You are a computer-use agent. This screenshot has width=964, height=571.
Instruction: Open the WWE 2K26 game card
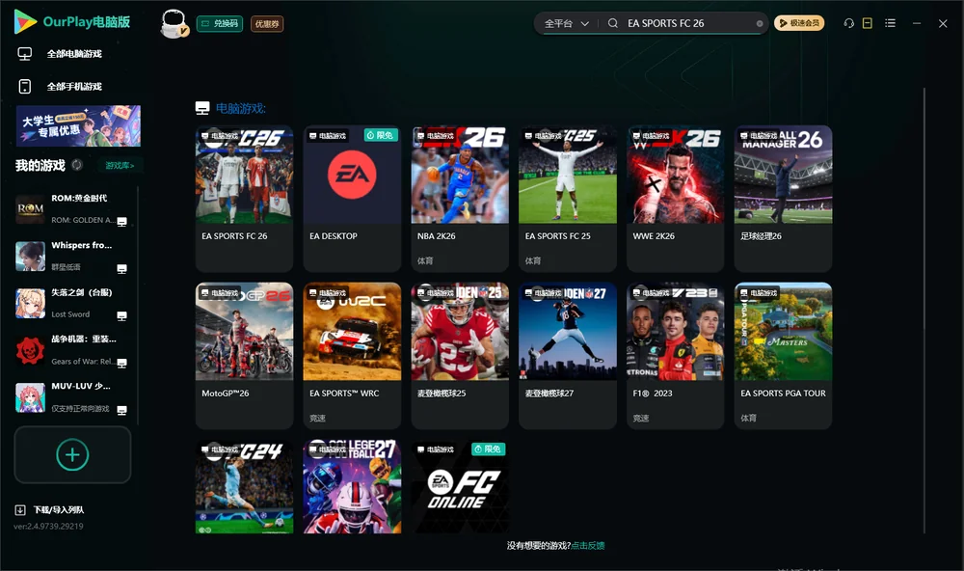pyautogui.click(x=675, y=198)
